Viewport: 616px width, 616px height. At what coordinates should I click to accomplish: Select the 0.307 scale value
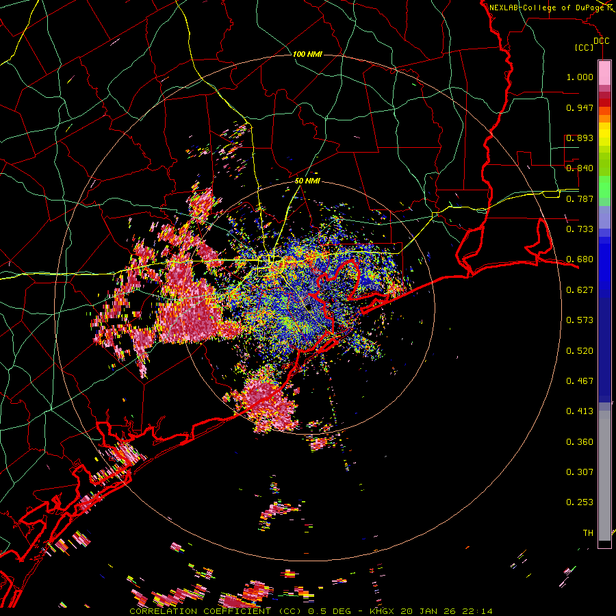click(x=580, y=472)
